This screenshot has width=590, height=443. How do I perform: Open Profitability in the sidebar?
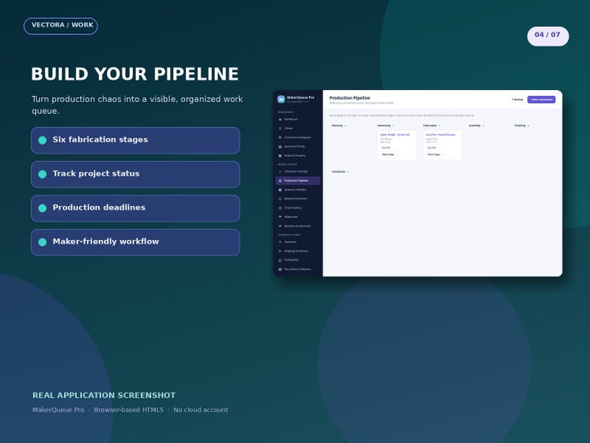point(298,260)
